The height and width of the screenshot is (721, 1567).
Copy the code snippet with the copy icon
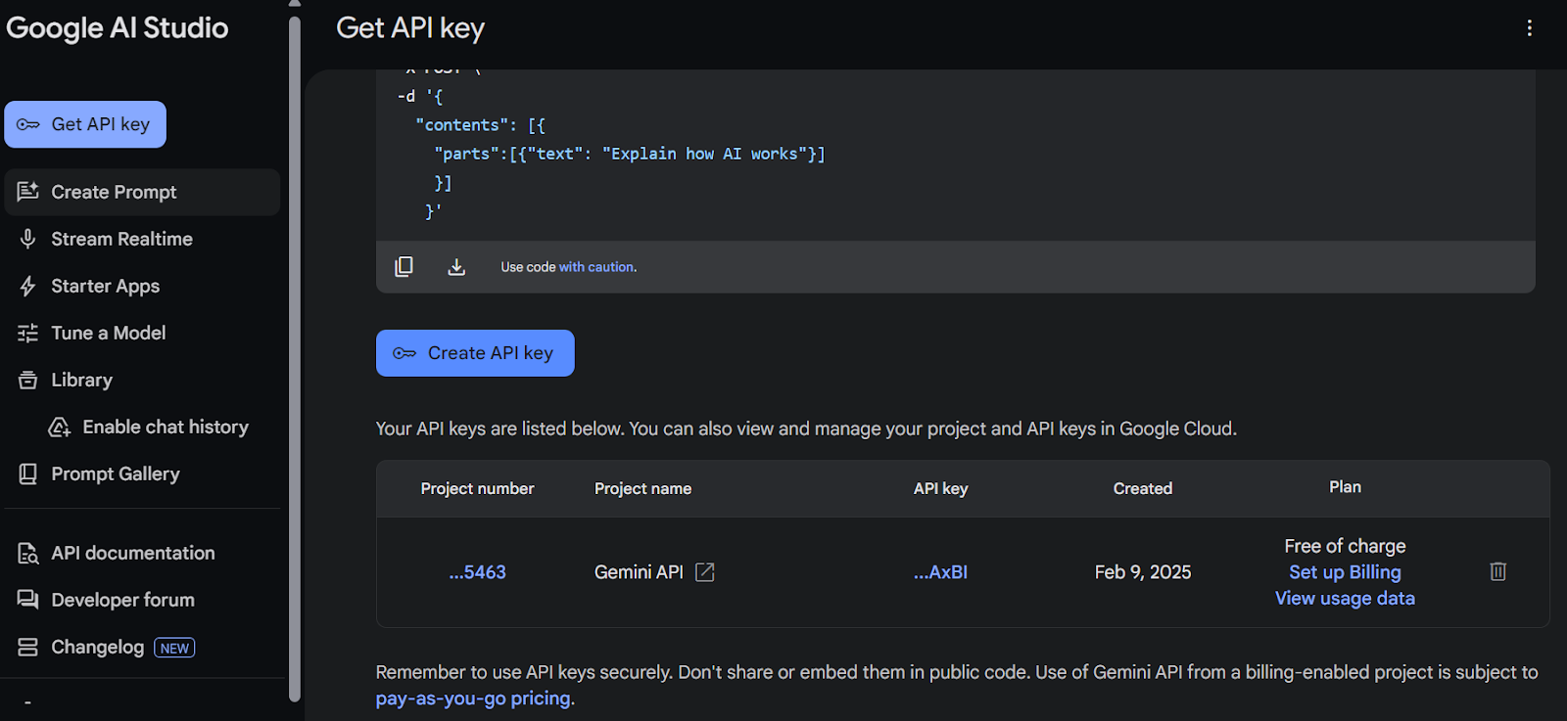point(404,267)
